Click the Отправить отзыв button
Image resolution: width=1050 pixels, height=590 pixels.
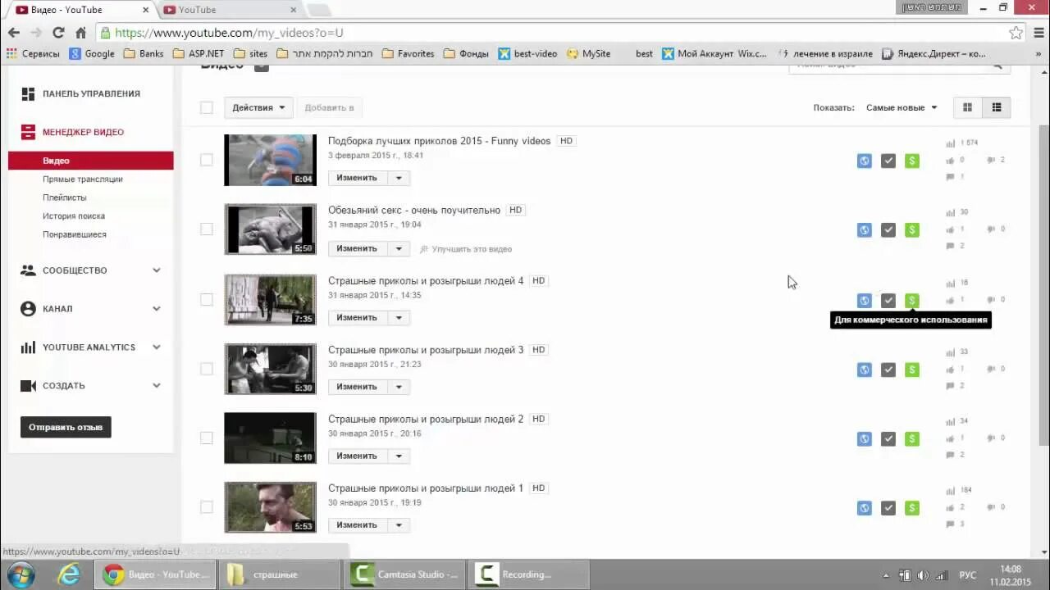point(66,427)
